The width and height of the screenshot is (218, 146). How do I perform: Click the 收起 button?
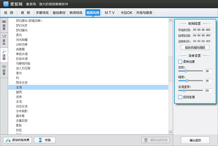tap(45, 140)
